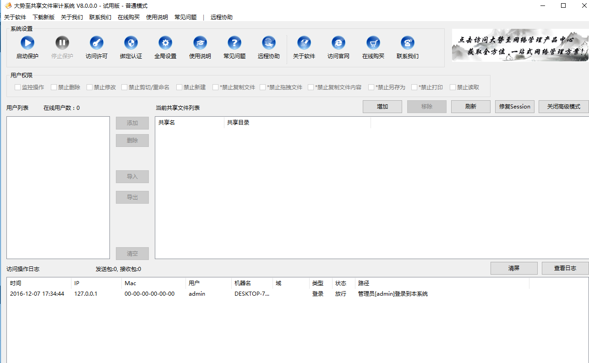Viewport: 589px width, 363px height.
Task: Open 下载新版 menu
Action: (x=44, y=17)
